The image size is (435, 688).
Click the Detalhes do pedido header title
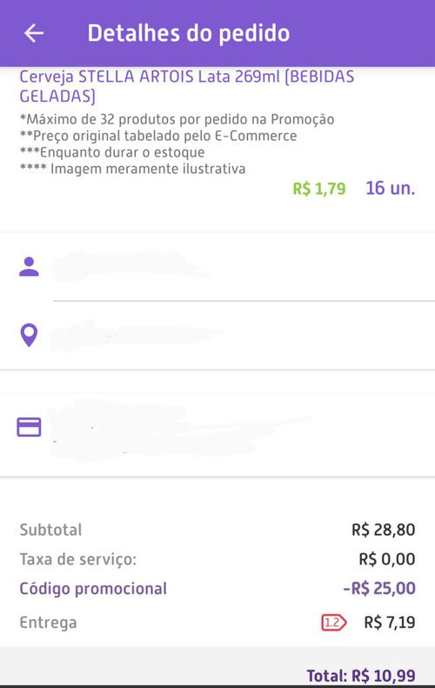click(x=189, y=33)
